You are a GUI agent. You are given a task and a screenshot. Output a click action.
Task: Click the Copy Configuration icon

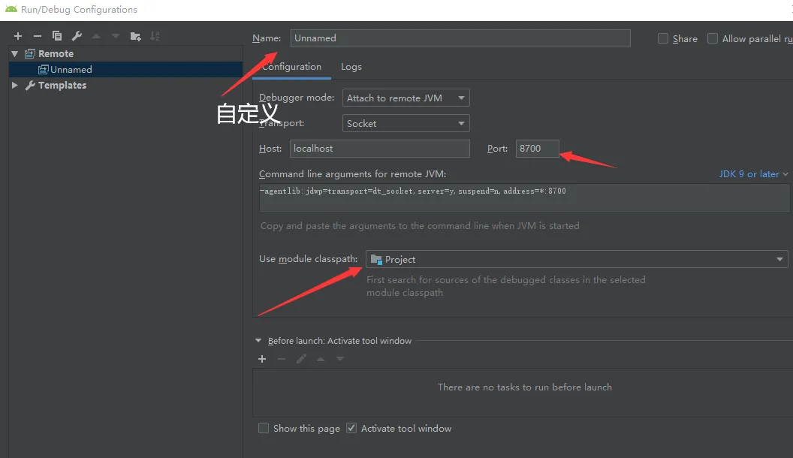pyautogui.click(x=57, y=36)
